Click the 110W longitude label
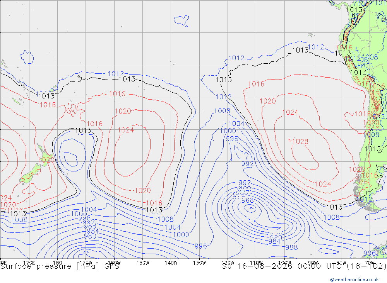Screen dimensions: 387x283 (x=256, y=263)
